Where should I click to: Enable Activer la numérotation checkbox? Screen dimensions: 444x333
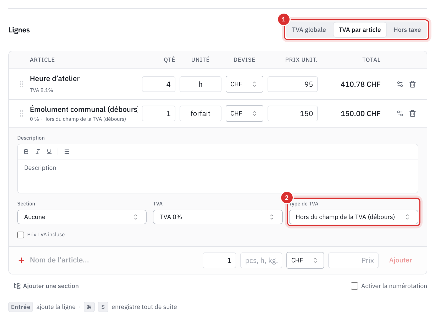pyautogui.click(x=354, y=286)
